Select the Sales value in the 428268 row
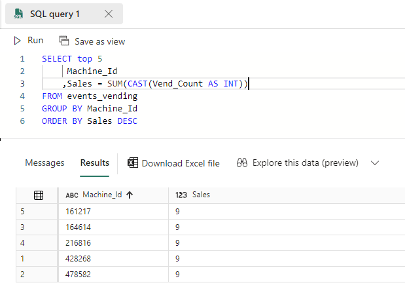The image size is (405, 289). [177, 258]
